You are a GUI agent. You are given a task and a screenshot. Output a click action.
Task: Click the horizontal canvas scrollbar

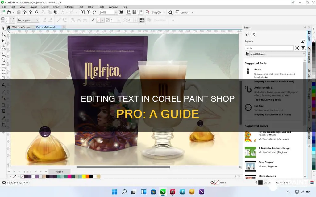(123, 167)
